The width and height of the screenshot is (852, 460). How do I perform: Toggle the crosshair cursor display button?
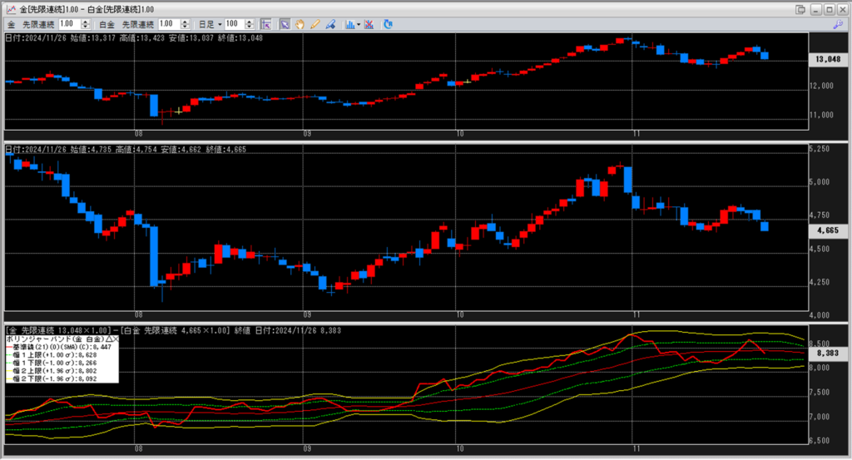(x=265, y=24)
